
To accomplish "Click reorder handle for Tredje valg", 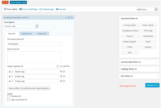I will (x=9, y=81).
